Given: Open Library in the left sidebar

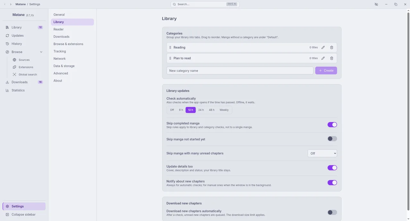Looking at the screenshot, I should (x=24, y=28).
